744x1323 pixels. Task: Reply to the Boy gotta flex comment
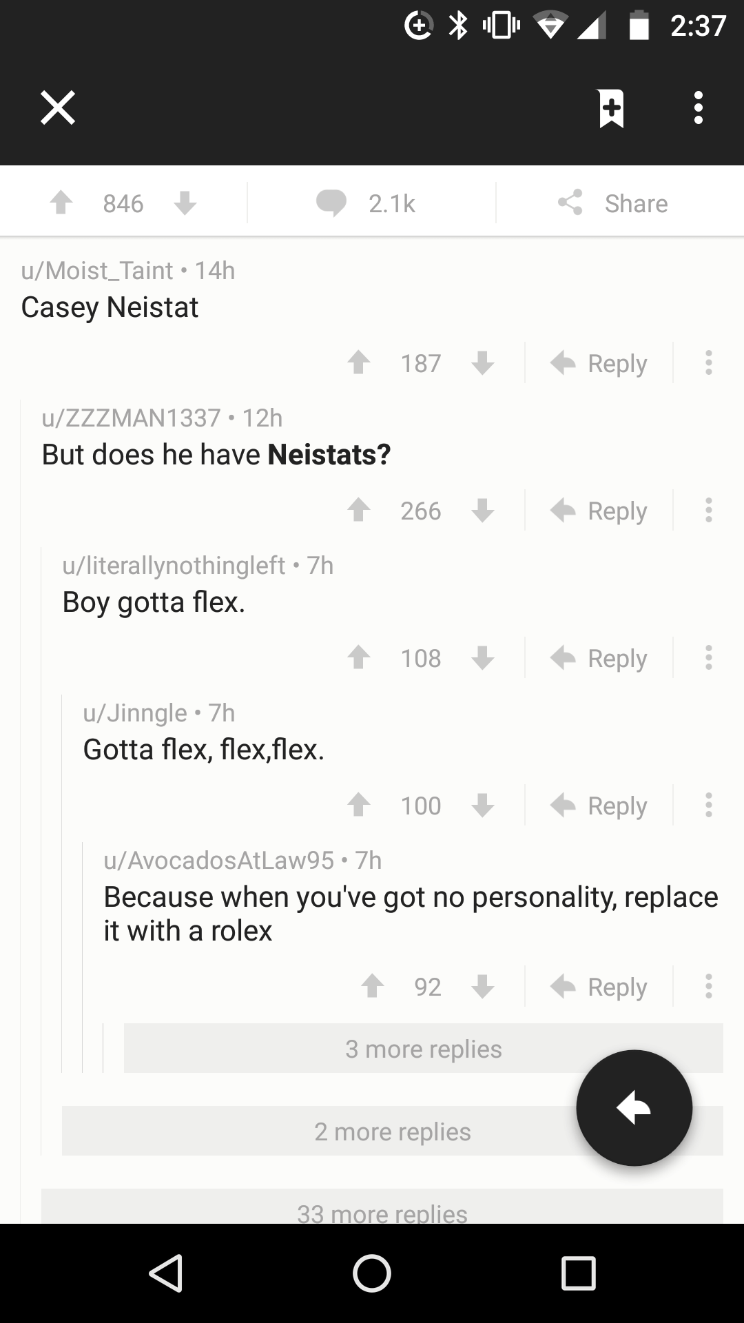(x=601, y=657)
